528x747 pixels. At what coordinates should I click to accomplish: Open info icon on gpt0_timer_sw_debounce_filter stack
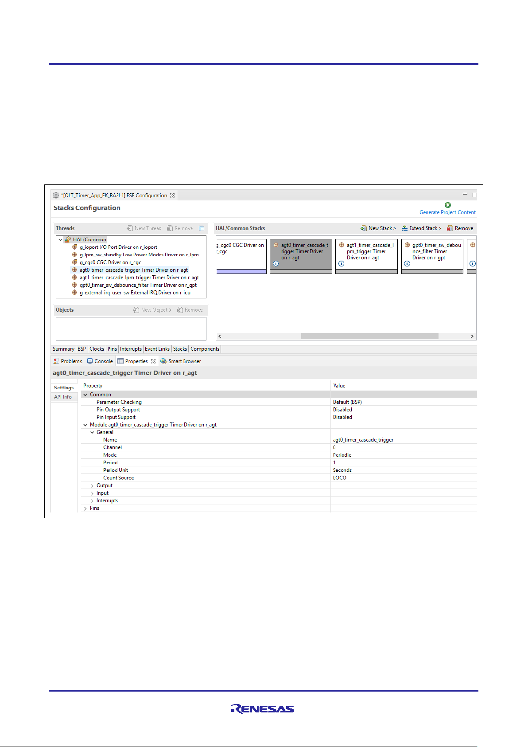tap(407, 263)
